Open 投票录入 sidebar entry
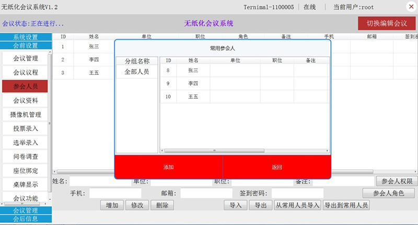 (26, 128)
